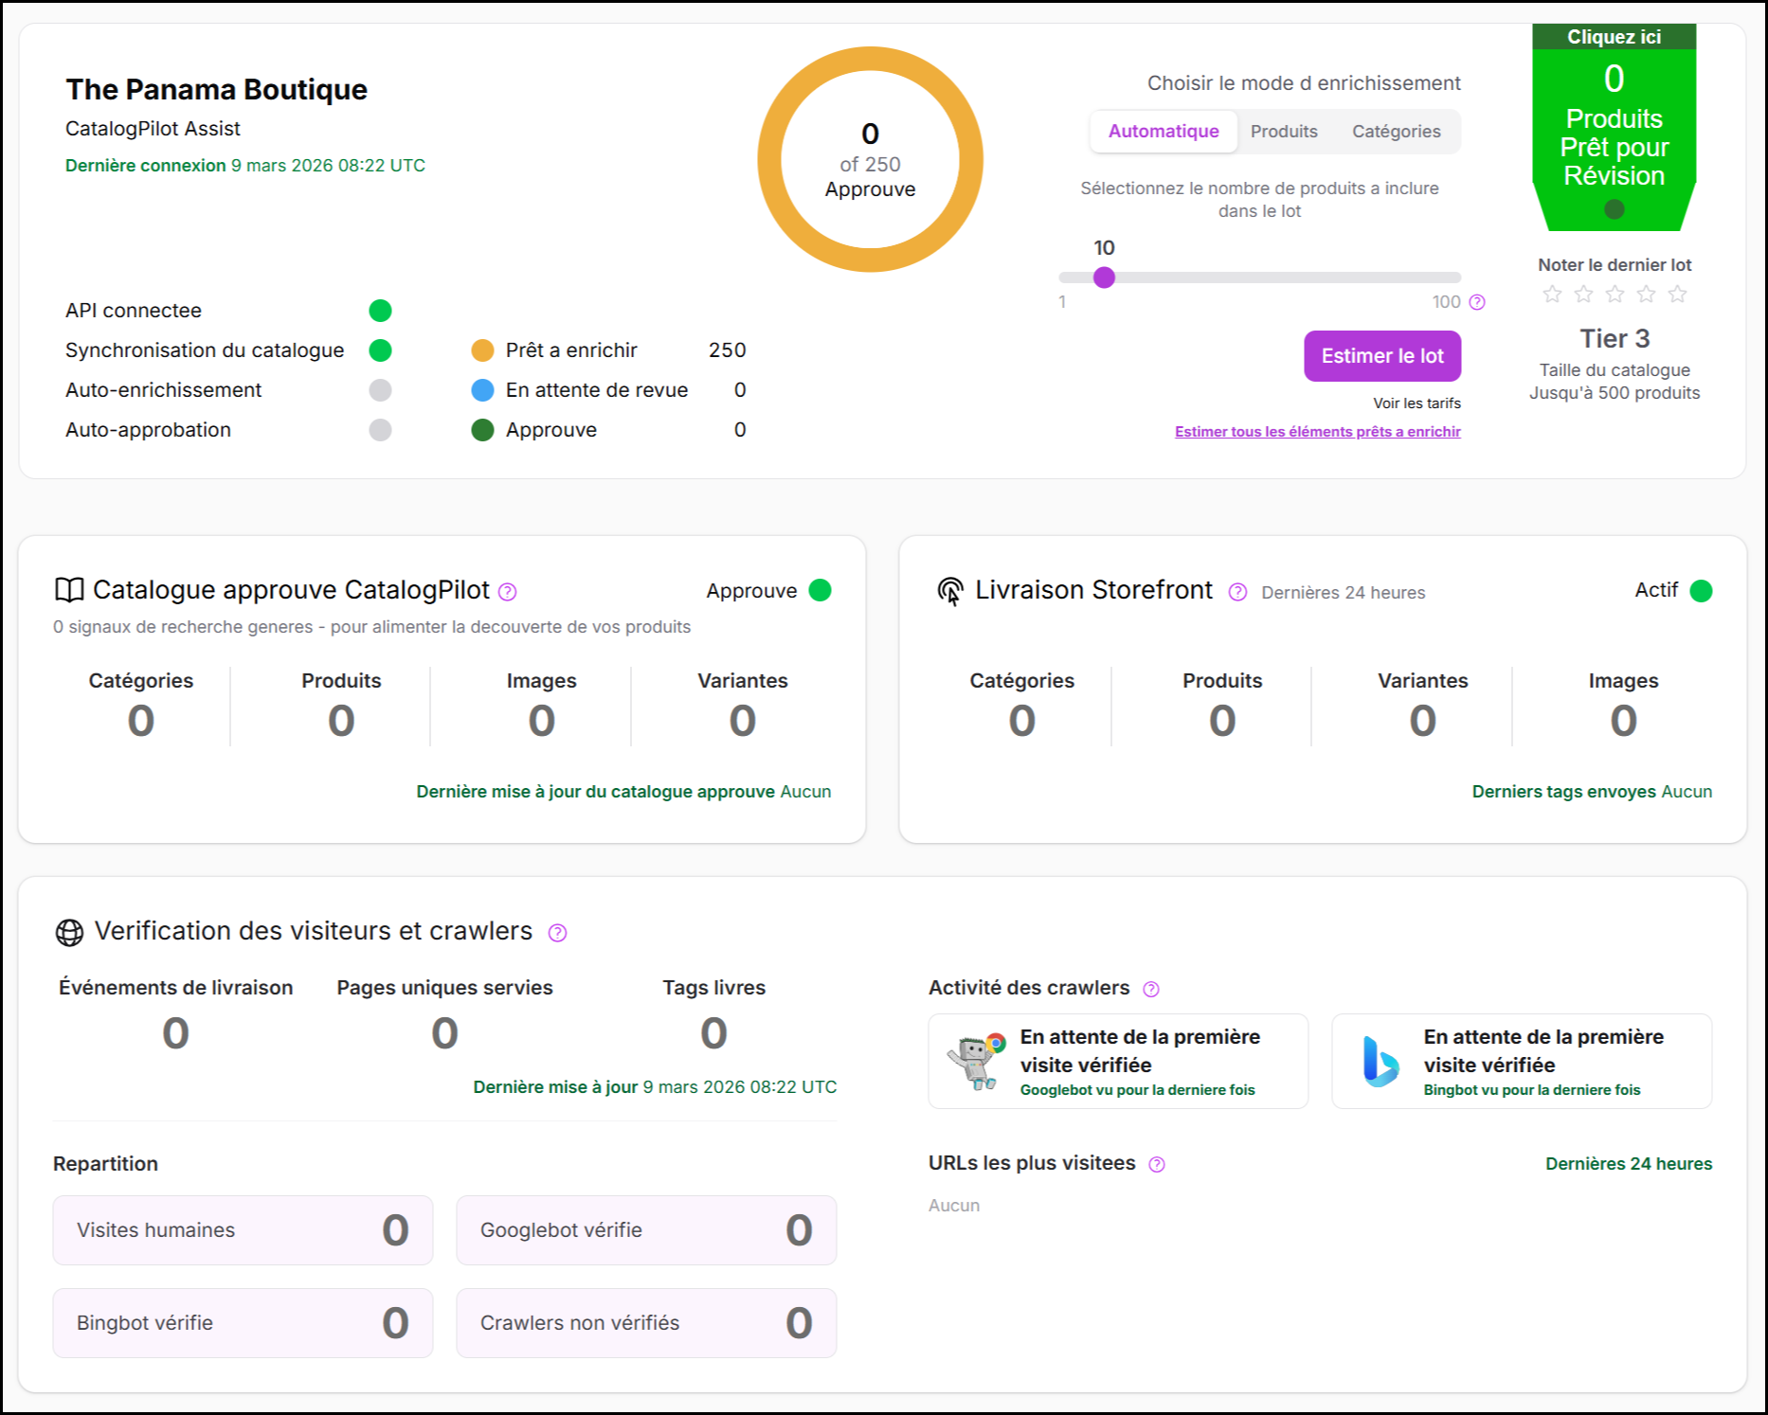Open the Voir les tarifs link
Screen dimensions: 1768x1415
(1416, 403)
